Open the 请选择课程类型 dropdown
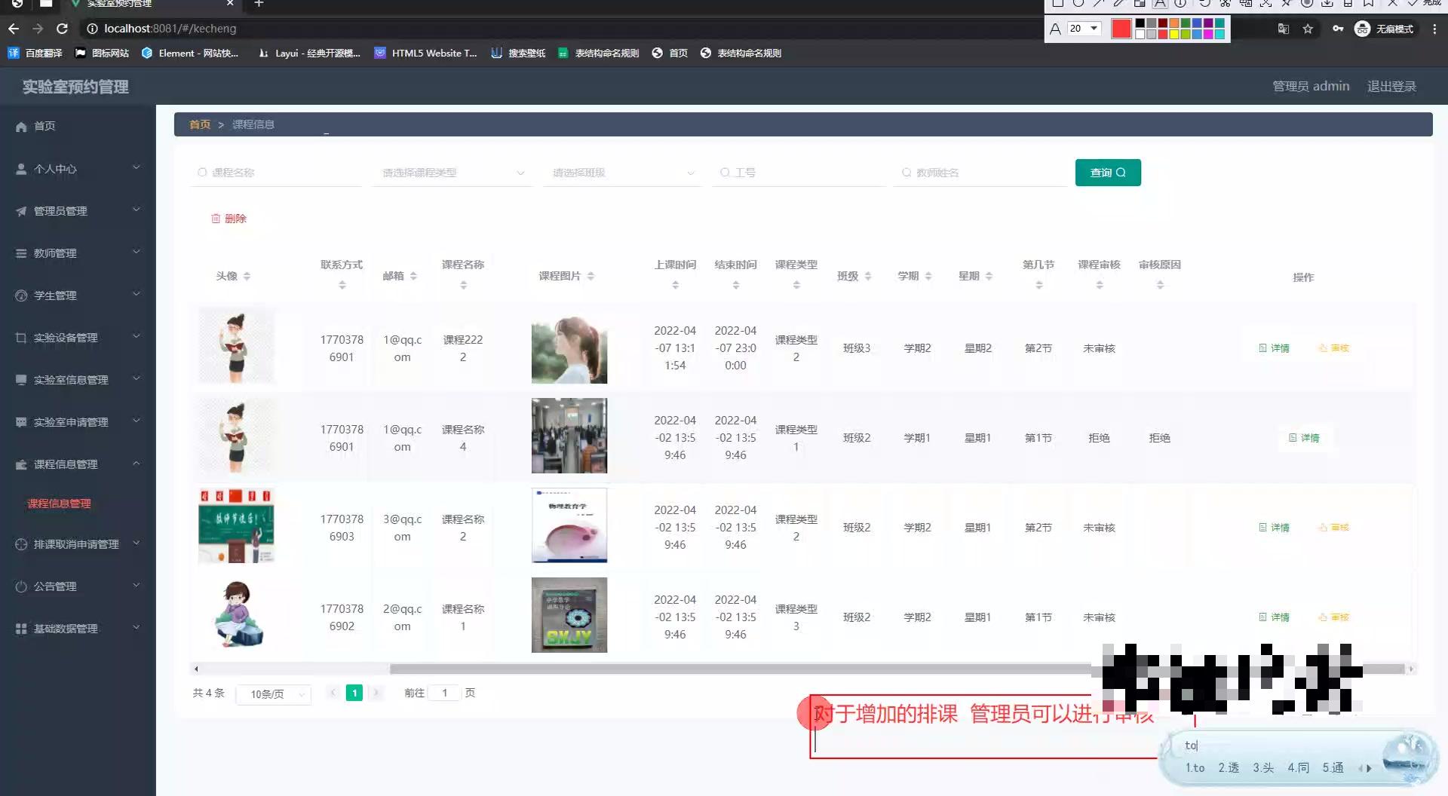Screen dimensions: 1448x796 point(452,172)
